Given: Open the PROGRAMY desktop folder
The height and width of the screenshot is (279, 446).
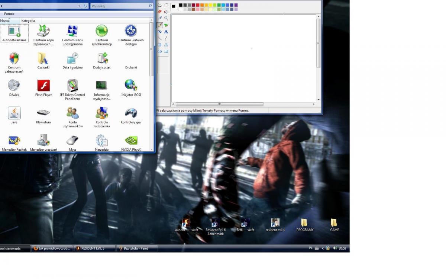Looking at the screenshot, I should tap(305, 225).
